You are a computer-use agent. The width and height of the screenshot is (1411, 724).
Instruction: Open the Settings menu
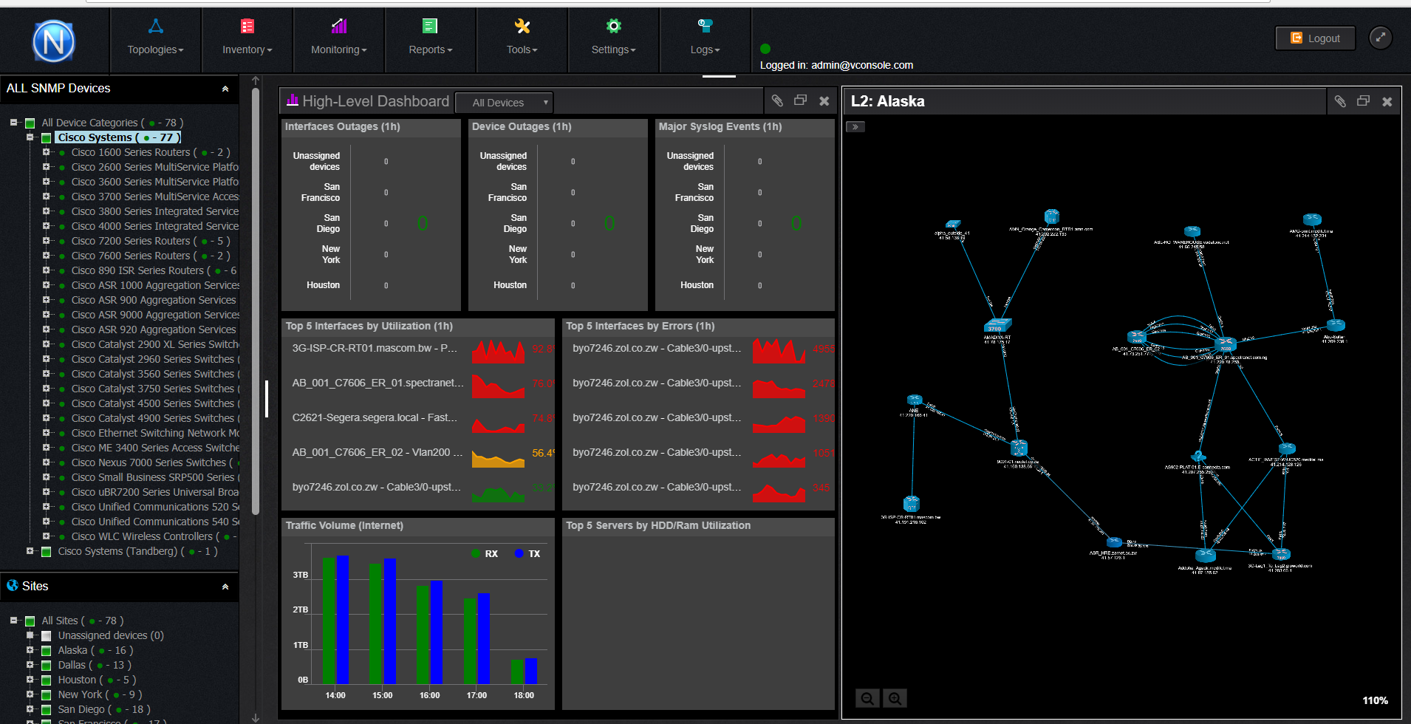(613, 38)
